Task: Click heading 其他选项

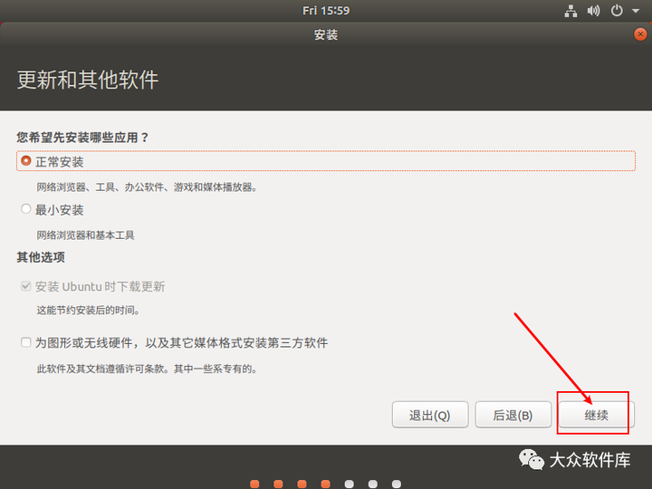Action: 41,257
